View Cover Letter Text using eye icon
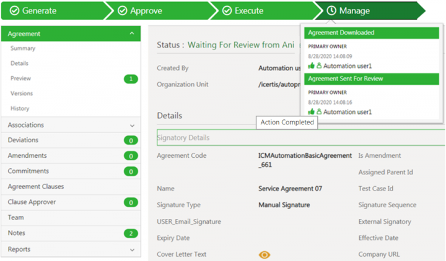This screenshot has height=261, width=446. click(x=265, y=254)
